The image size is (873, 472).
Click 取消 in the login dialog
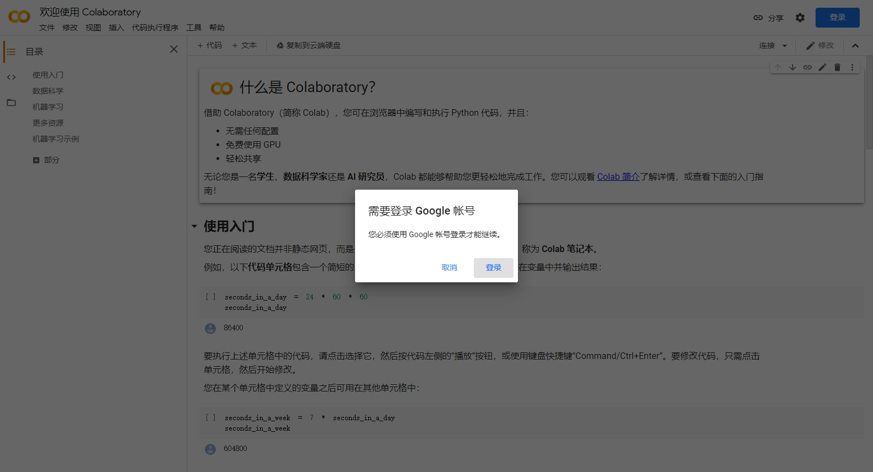(x=449, y=267)
